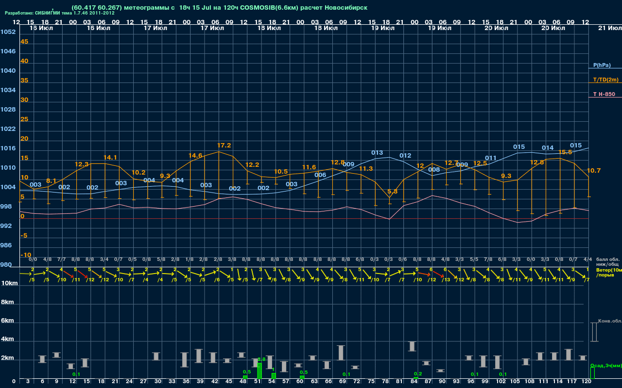Viewport: 622px width, 388px height.
Task: Click the temperature label 12.3
Action: [82, 164]
